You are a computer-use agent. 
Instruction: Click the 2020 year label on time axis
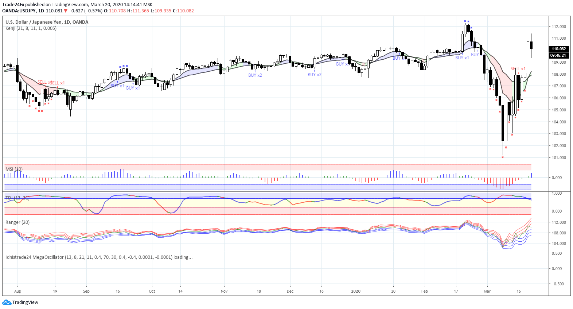tap(356, 291)
